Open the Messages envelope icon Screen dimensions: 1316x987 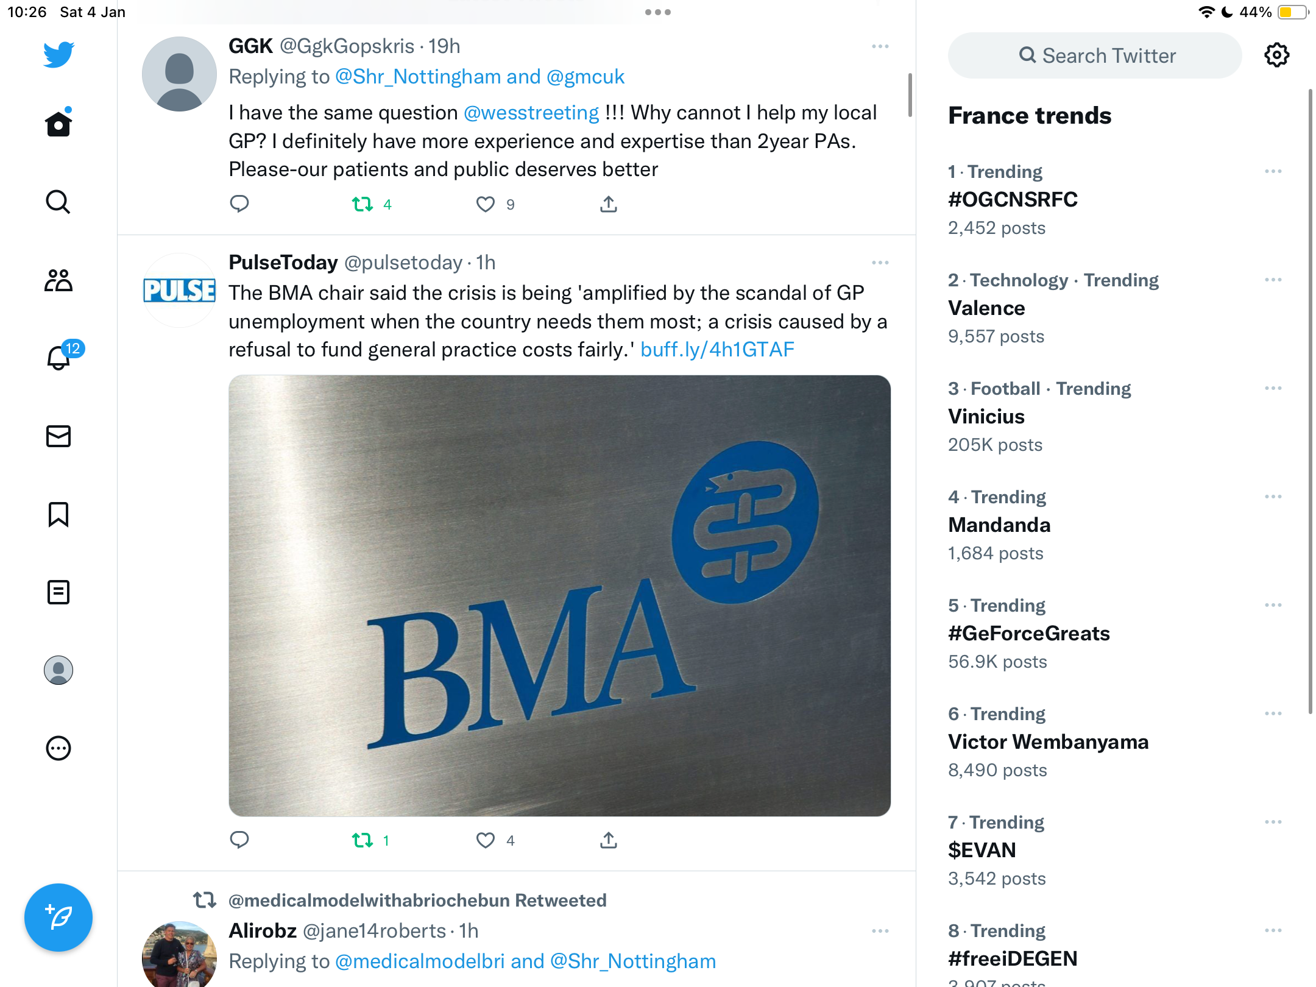click(58, 436)
